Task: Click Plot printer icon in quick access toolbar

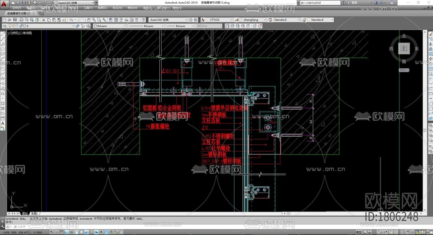Action: click(x=34, y=3)
